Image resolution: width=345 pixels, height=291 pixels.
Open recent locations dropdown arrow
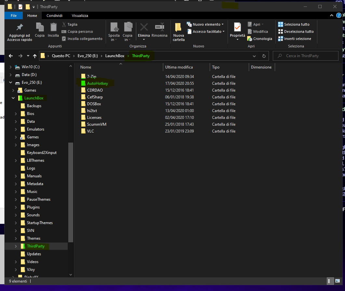click(28, 56)
